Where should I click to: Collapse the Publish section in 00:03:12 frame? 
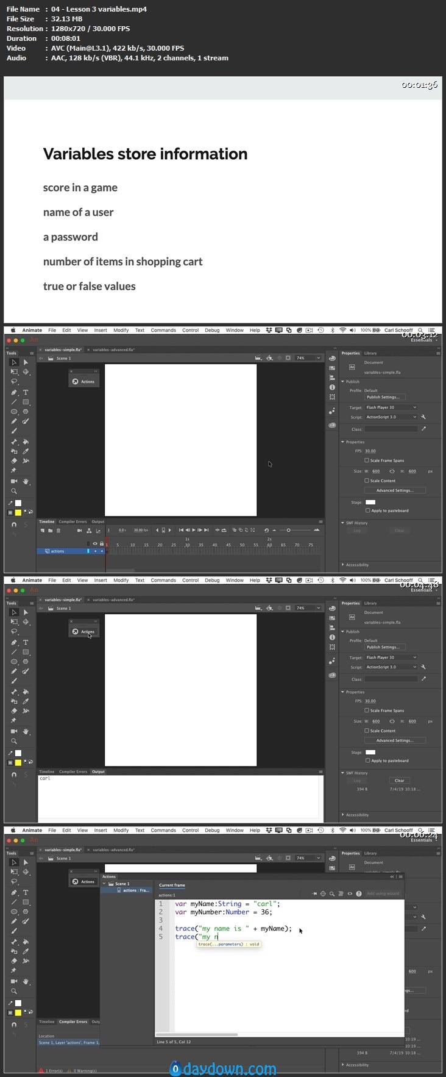(x=343, y=382)
